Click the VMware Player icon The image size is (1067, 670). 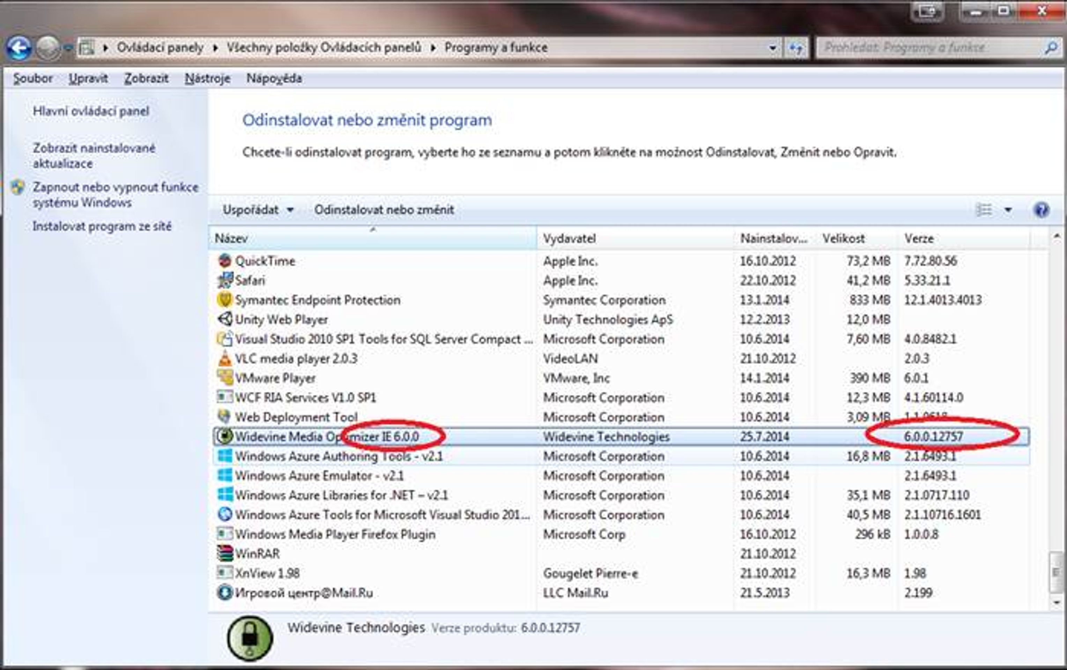225,378
